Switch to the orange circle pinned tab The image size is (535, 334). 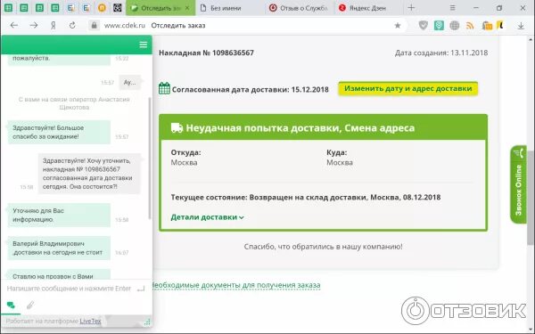pos(102,8)
